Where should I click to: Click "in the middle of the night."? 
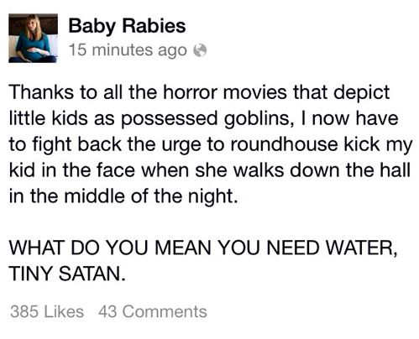tap(123, 197)
